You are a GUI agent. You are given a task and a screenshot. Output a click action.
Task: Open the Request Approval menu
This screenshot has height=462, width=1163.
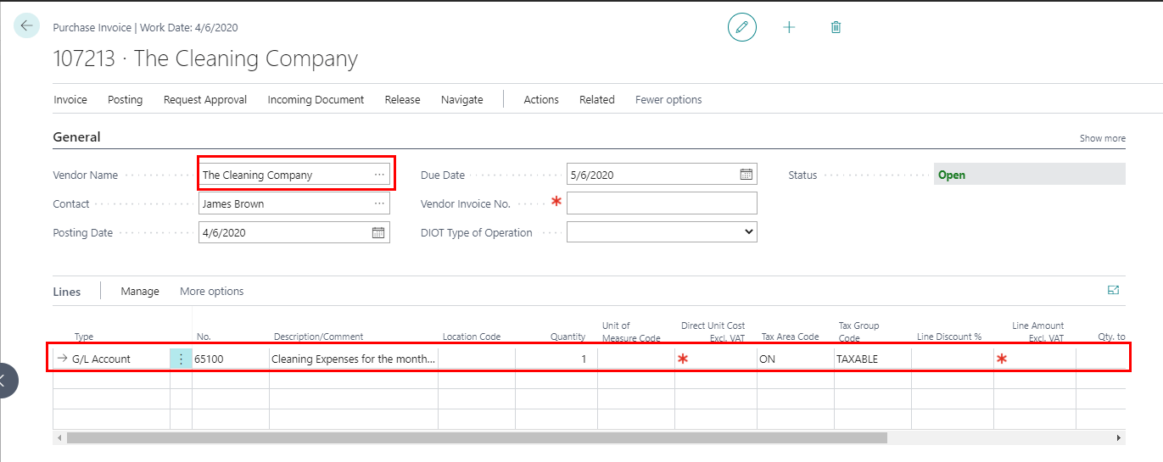coord(205,99)
